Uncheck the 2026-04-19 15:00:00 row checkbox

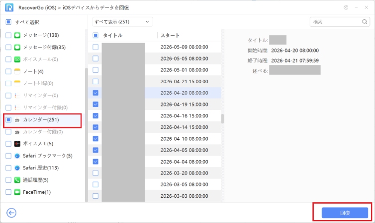coord(95,104)
